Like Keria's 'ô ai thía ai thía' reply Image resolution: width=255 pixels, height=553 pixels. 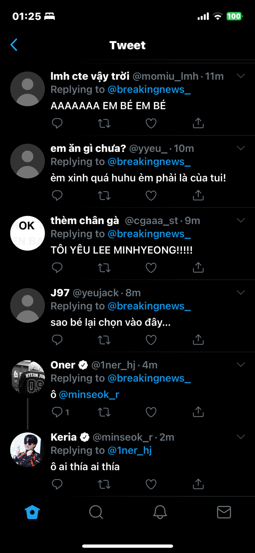(x=151, y=484)
